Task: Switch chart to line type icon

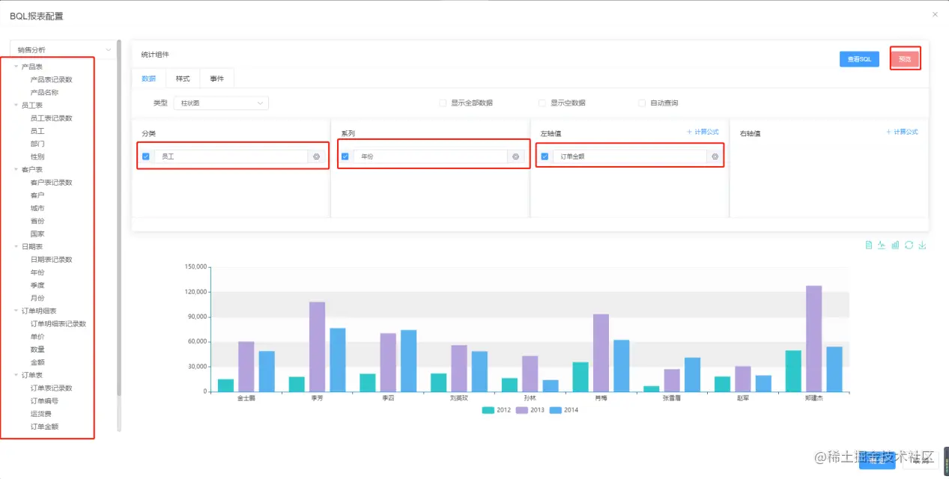Action: pyautogui.click(x=882, y=245)
